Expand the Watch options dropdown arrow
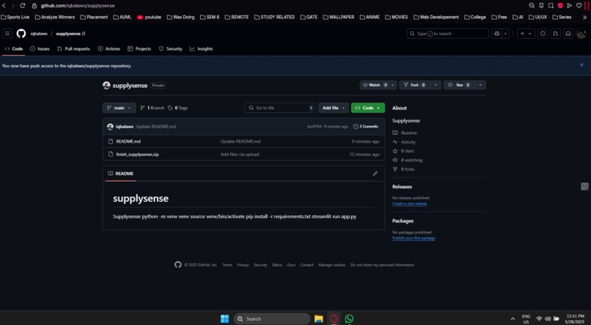This screenshot has height=325, width=591. pos(393,85)
